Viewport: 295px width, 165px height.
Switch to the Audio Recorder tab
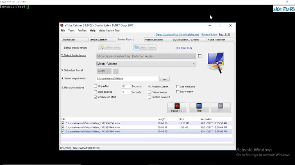pyautogui.click(x=220, y=40)
